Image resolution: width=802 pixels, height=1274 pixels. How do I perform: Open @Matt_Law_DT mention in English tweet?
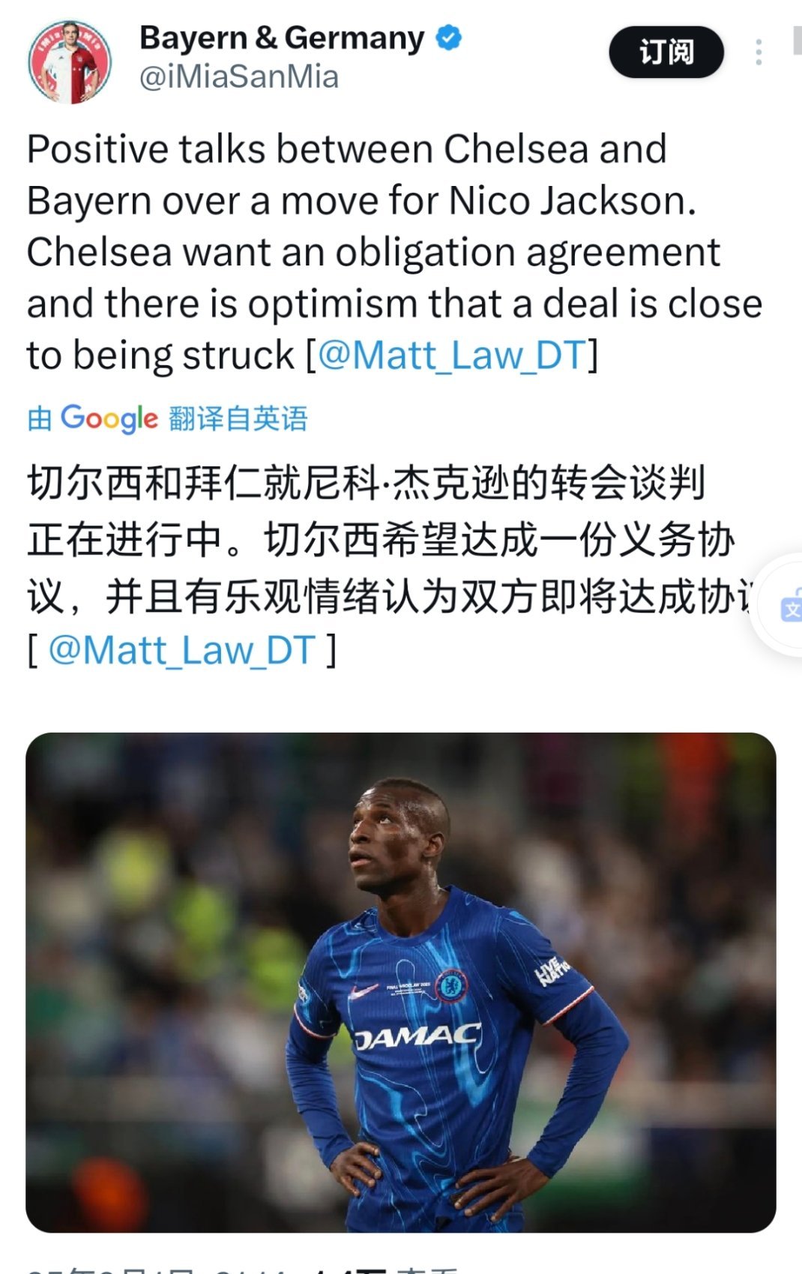click(452, 355)
